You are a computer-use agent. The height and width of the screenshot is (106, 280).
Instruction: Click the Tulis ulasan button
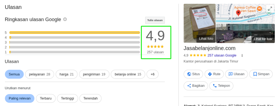[155, 20]
